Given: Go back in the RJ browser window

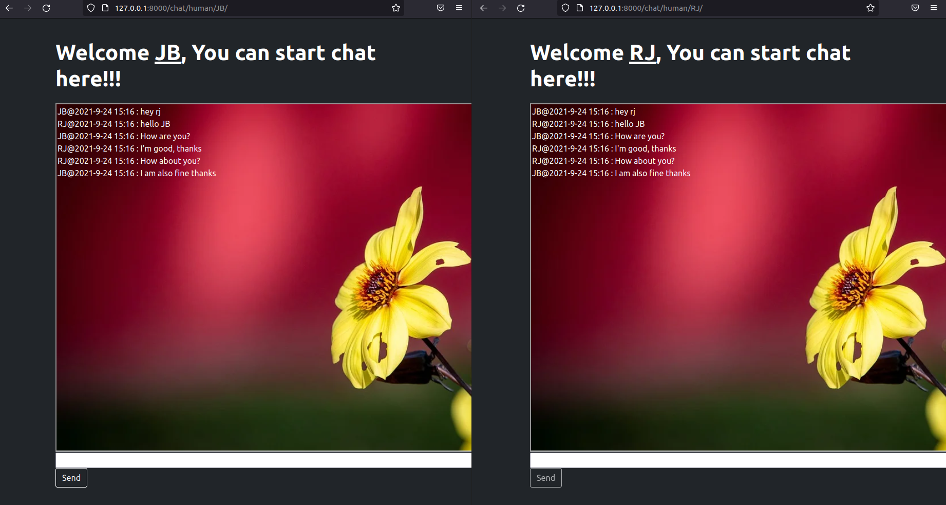Looking at the screenshot, I should [x=484, y=8].
